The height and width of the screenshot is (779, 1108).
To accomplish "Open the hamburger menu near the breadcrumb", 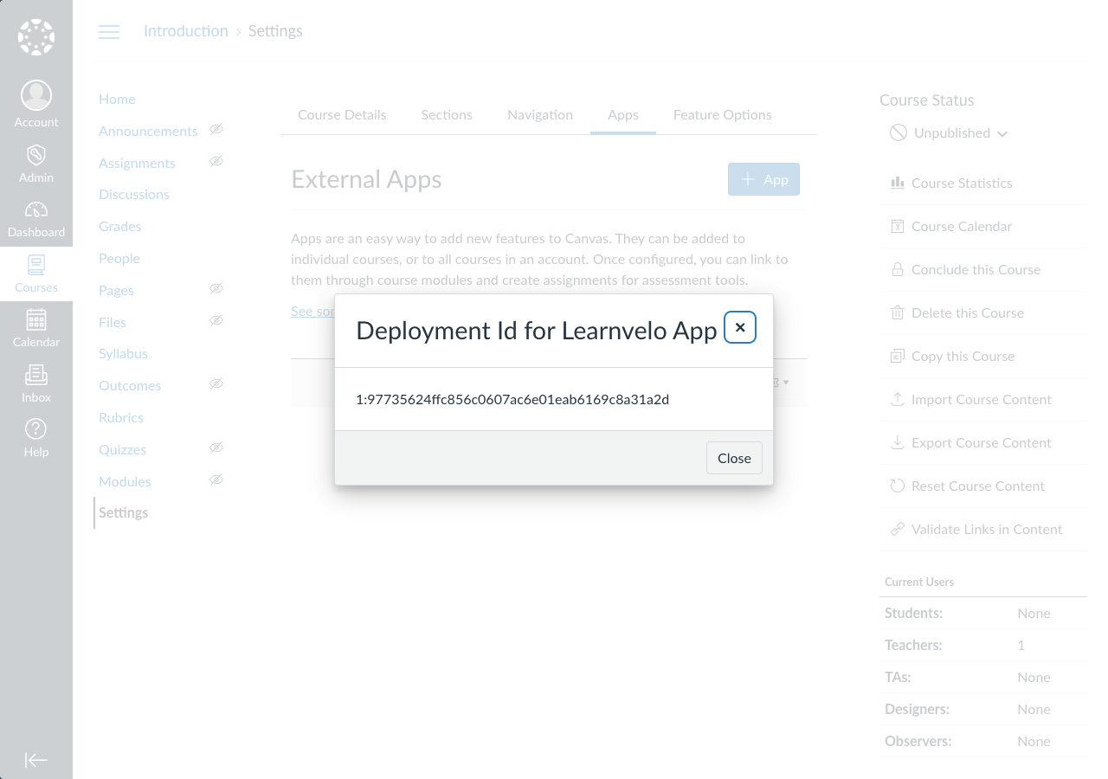I will pos(109,31).
